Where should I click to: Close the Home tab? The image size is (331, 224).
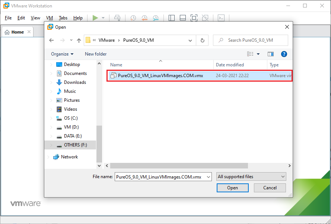coord(29,32)
